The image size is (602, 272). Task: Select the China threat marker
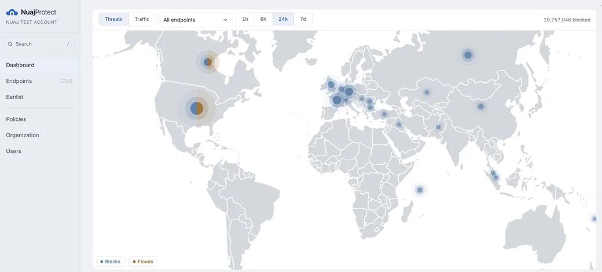(480, 106)
